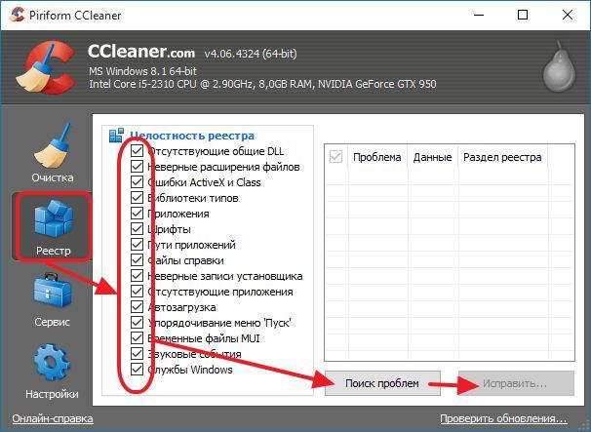Click the Целостность реестра grid icon
This screenshot has width=591, height=432.
[x=116, y=136]
